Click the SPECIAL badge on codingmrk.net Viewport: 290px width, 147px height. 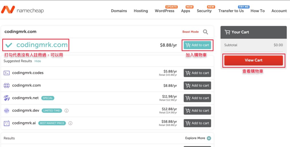tap(48, 98)
